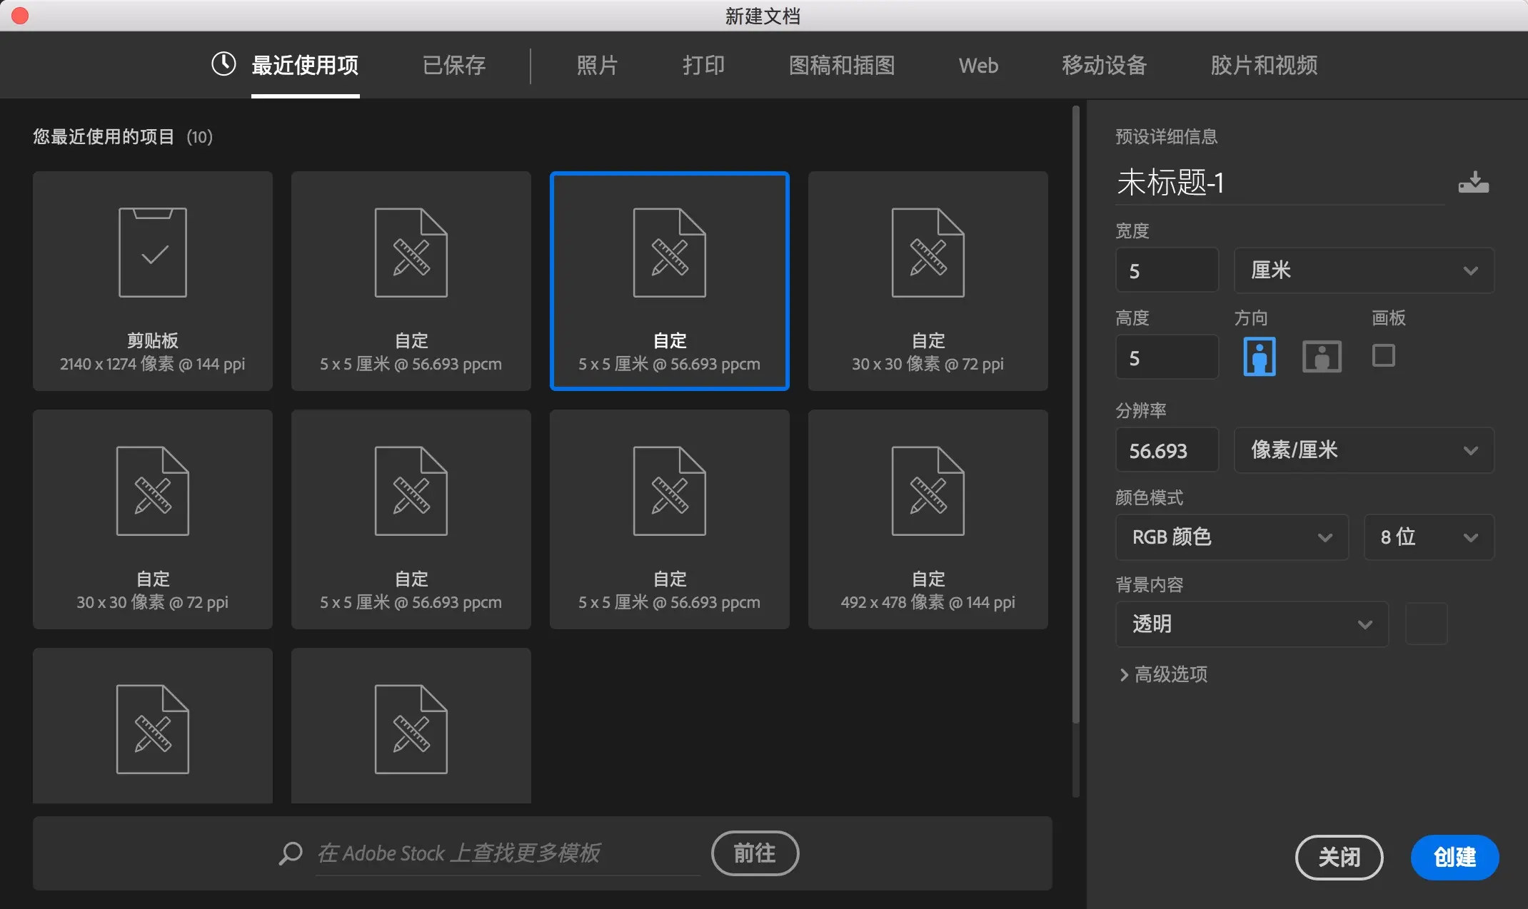This screenshot has width=1528, height=909.
Task: Set document orientation to landscape
Action: click(x=1321, y=356)
